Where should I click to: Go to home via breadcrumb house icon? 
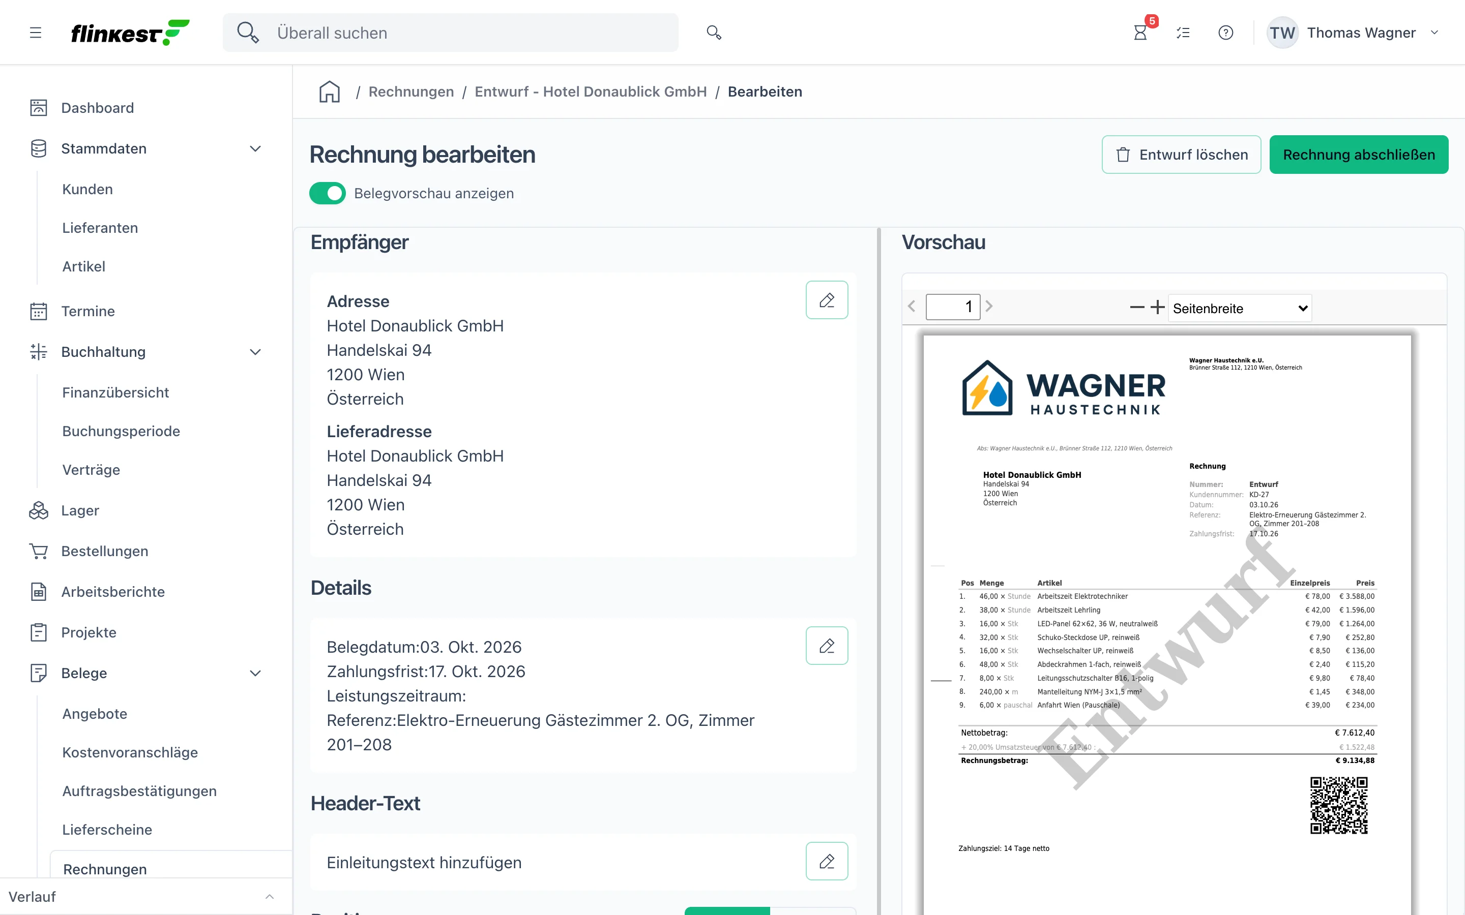tap(329, 92)
